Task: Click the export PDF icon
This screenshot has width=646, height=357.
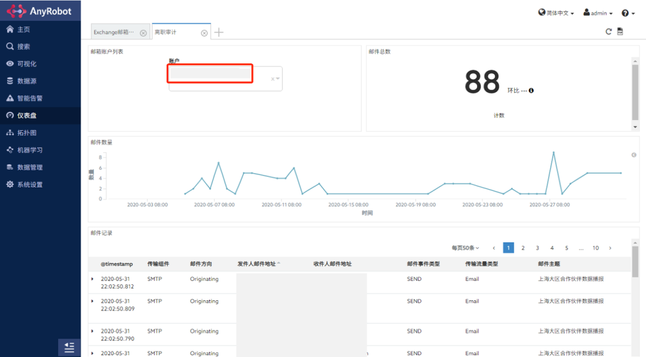Action: point(620,32)
